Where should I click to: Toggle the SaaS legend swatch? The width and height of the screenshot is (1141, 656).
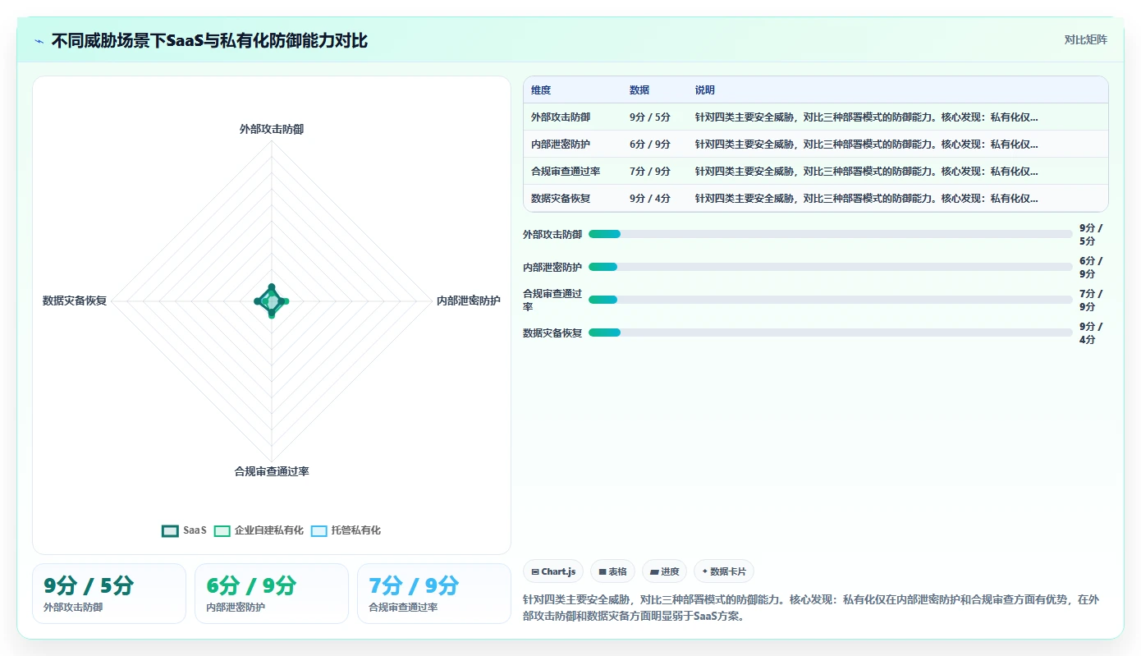coord(170,530)
